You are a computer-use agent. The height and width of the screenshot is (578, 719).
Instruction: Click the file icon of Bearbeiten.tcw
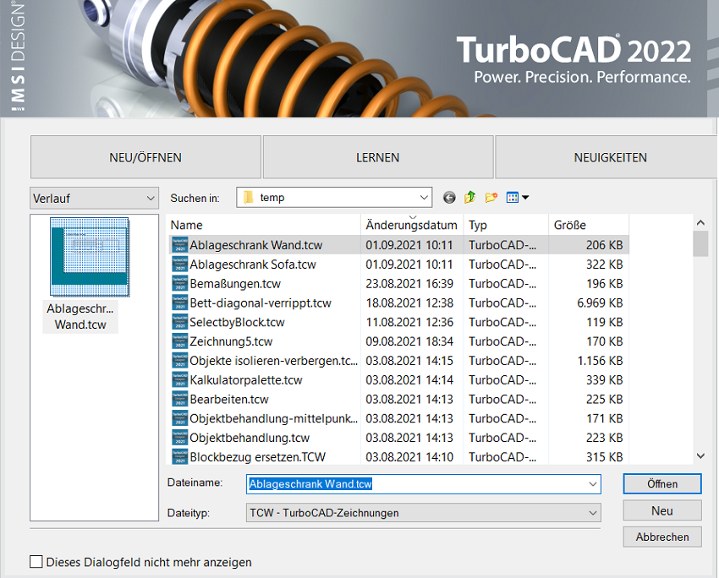click(x=179, y=399)
